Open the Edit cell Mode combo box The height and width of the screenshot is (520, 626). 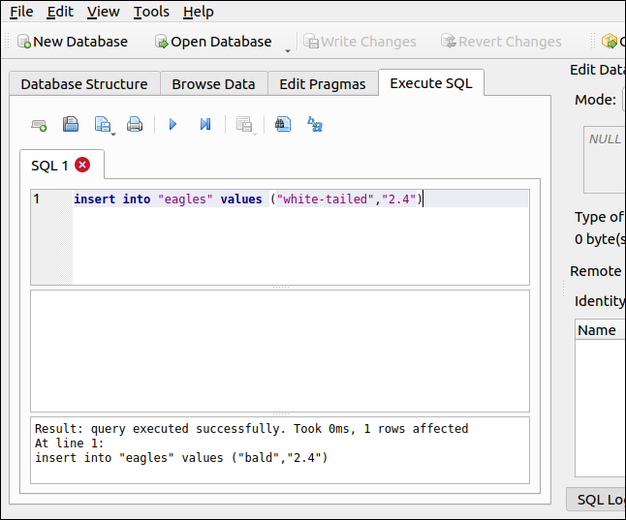point(623,99)
